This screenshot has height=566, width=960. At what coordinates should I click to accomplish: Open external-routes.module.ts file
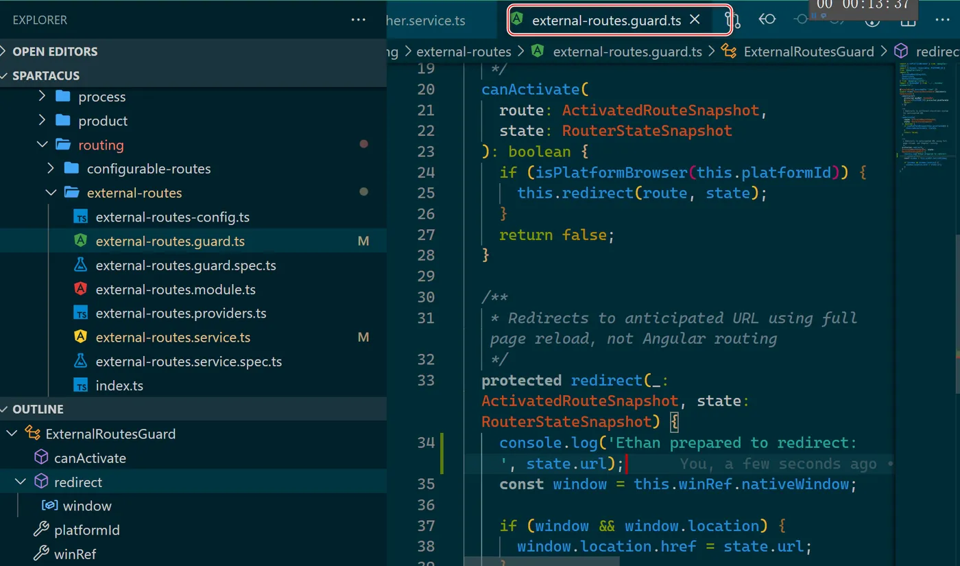coord(176,289)
